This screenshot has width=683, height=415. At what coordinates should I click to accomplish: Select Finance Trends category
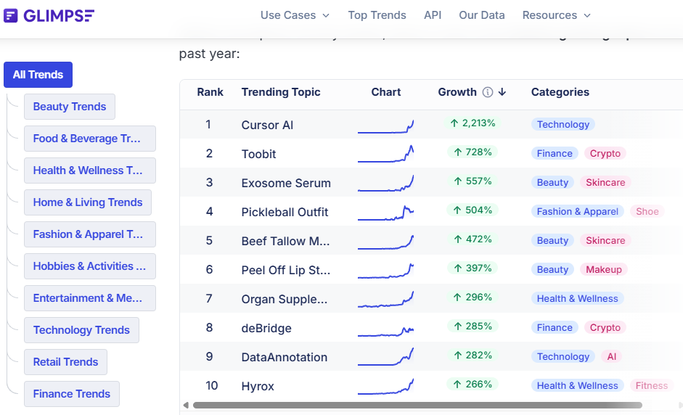point(72,394)
